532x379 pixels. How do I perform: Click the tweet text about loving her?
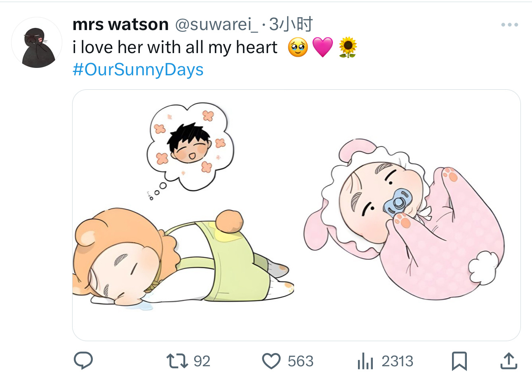pos(175,47)
